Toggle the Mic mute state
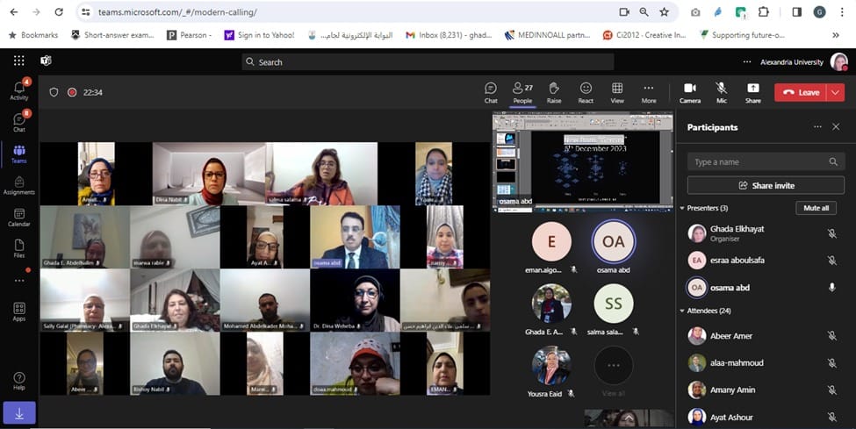The image size is (856, 429). coord(721,92)
